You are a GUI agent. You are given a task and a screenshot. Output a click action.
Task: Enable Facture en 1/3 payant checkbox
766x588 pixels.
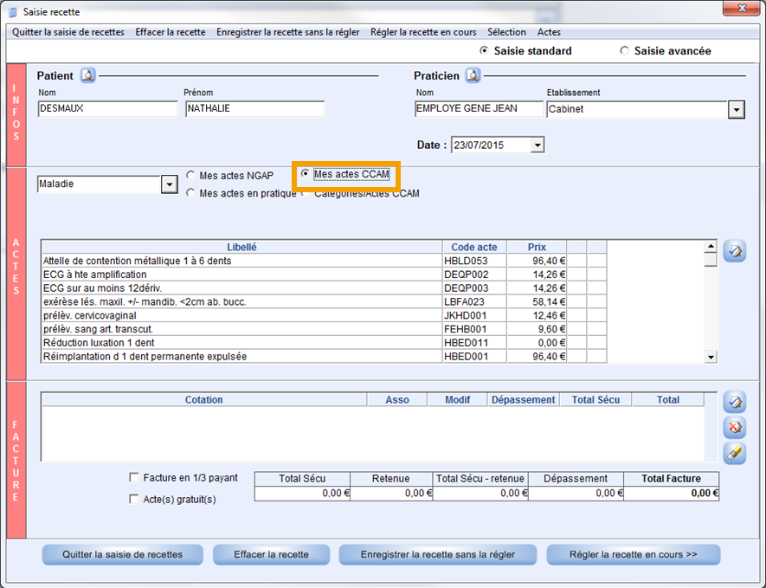(134, 477)
